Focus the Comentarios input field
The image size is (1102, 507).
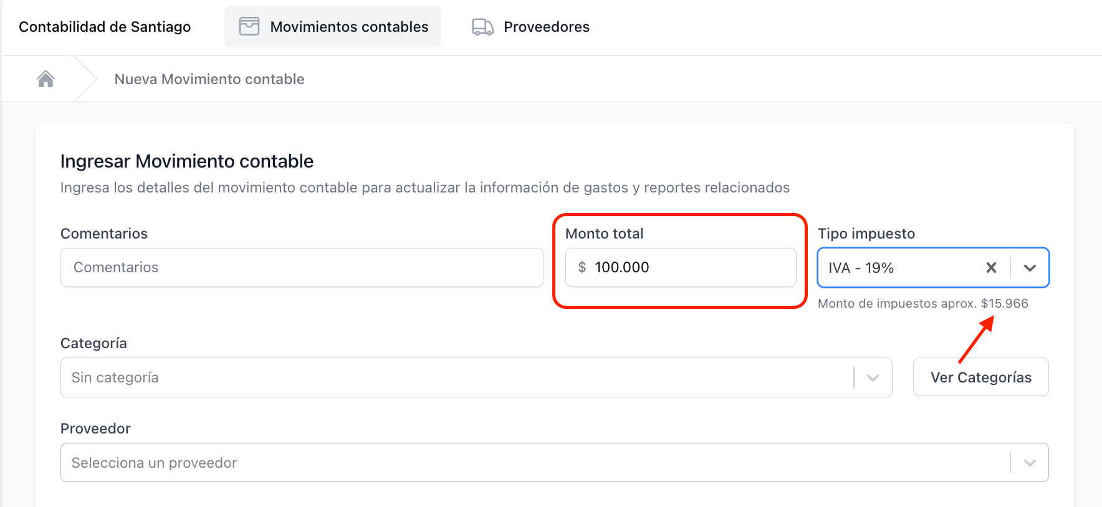coord(302,267)
